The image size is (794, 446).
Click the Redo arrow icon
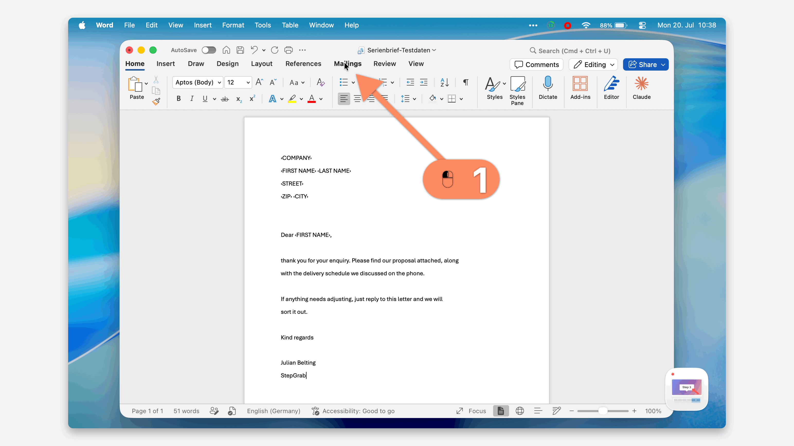[x=275, y=50]
